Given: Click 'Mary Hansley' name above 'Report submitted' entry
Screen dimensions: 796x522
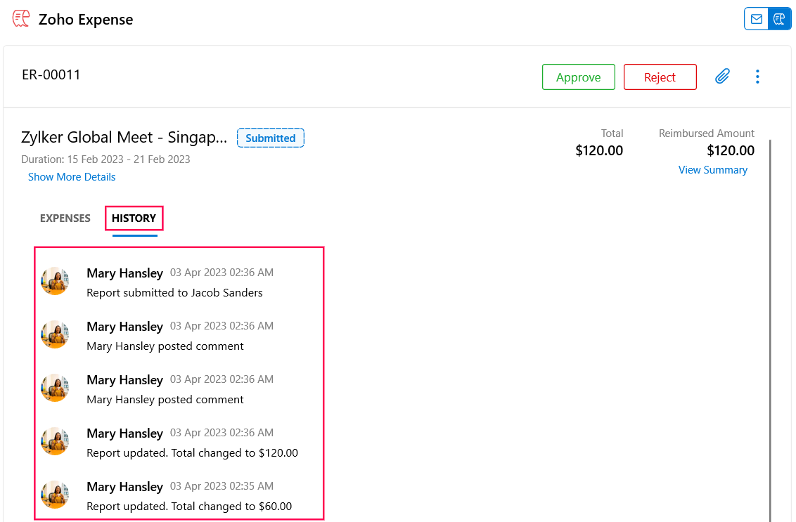Looking at the screenshot, I should [x=125, y=273].
